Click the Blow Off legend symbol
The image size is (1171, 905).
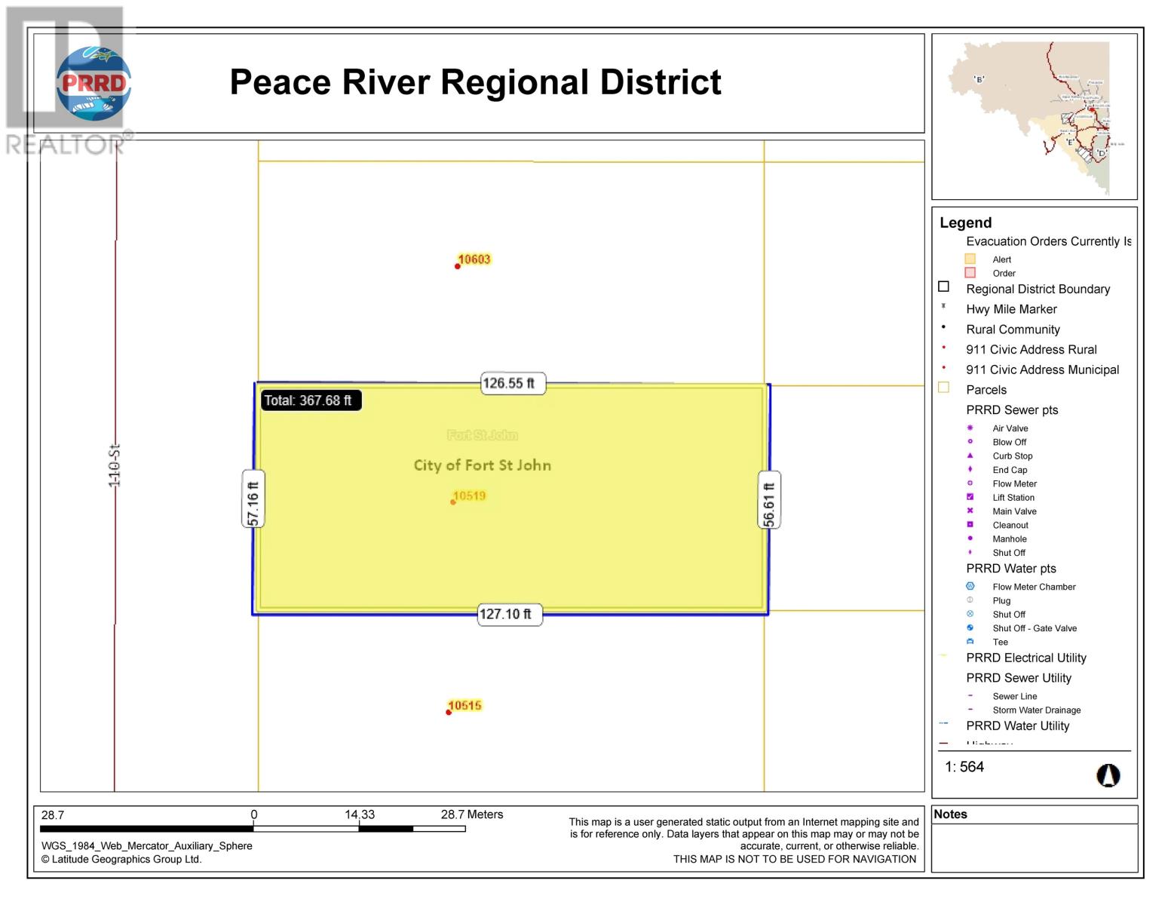click(970, 441)
